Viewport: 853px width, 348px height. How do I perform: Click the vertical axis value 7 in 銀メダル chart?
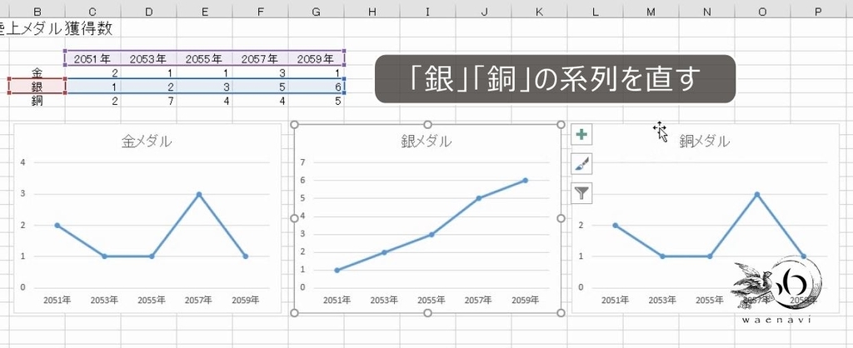click(x=303, y=162)
